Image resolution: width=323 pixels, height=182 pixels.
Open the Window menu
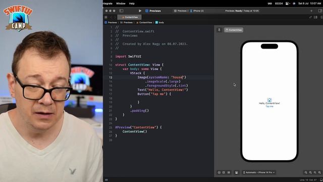(121, 4)
